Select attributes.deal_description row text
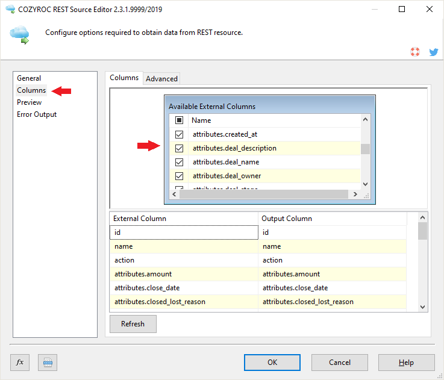The width and height of the screenshot is (444, 380). (234, 148)
